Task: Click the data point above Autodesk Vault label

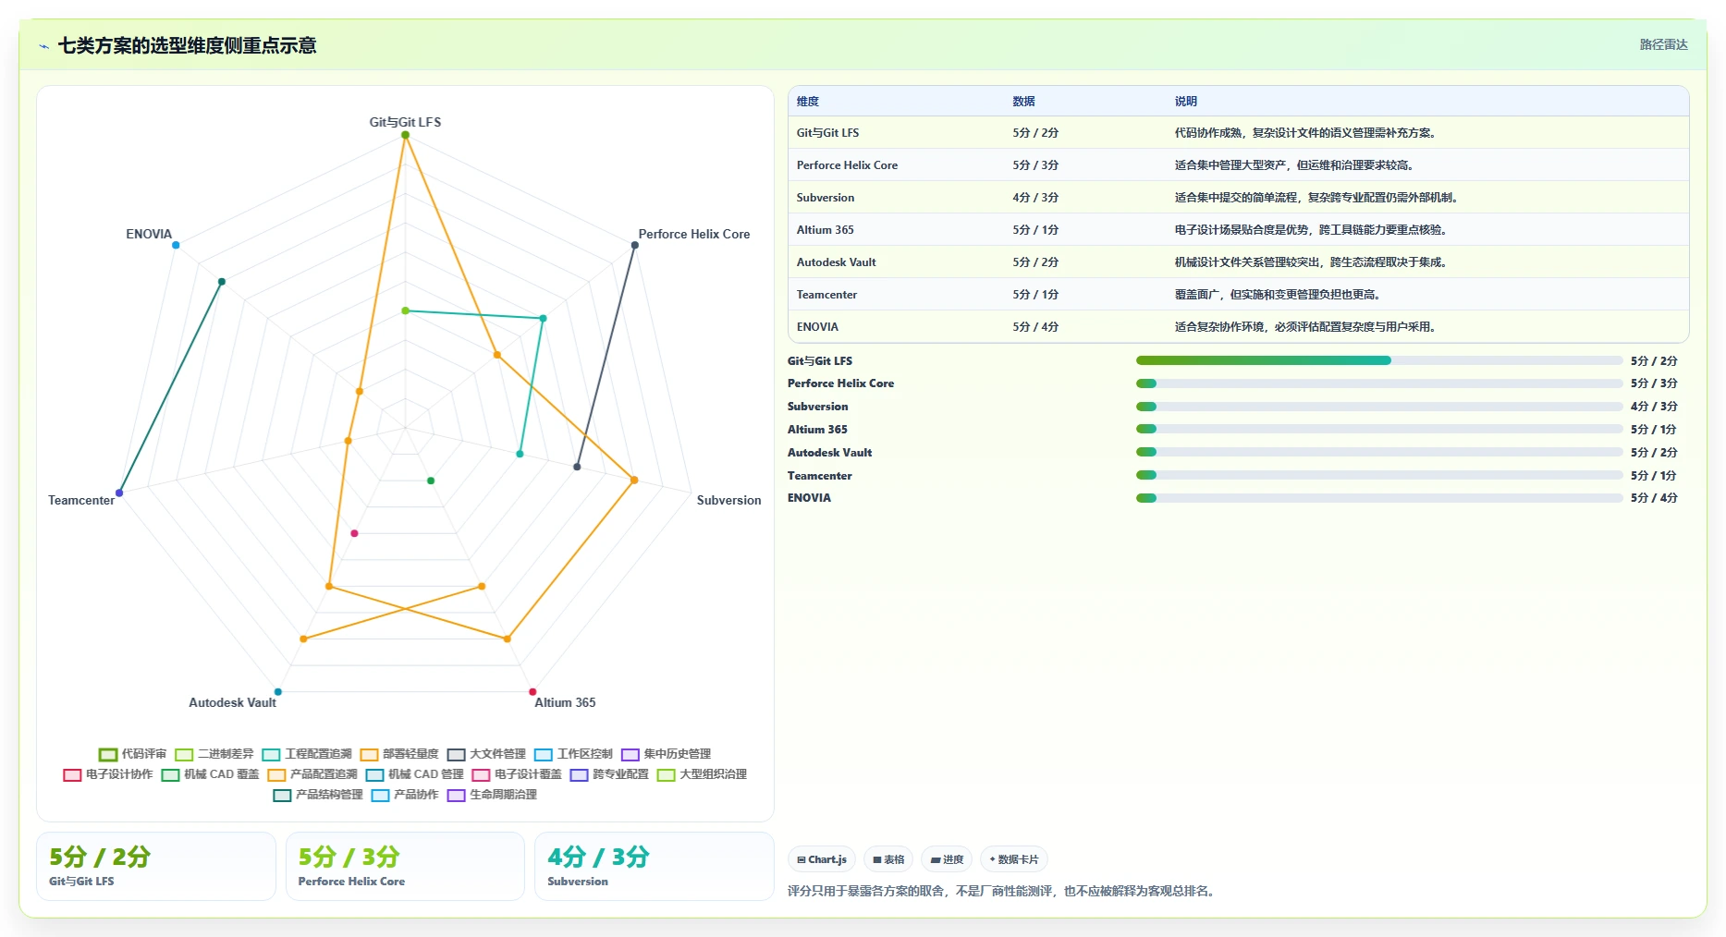Action: tap(277, 692)
